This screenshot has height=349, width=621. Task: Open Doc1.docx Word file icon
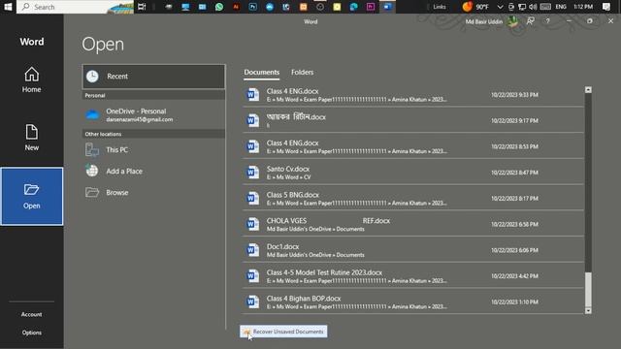(252, 250)
